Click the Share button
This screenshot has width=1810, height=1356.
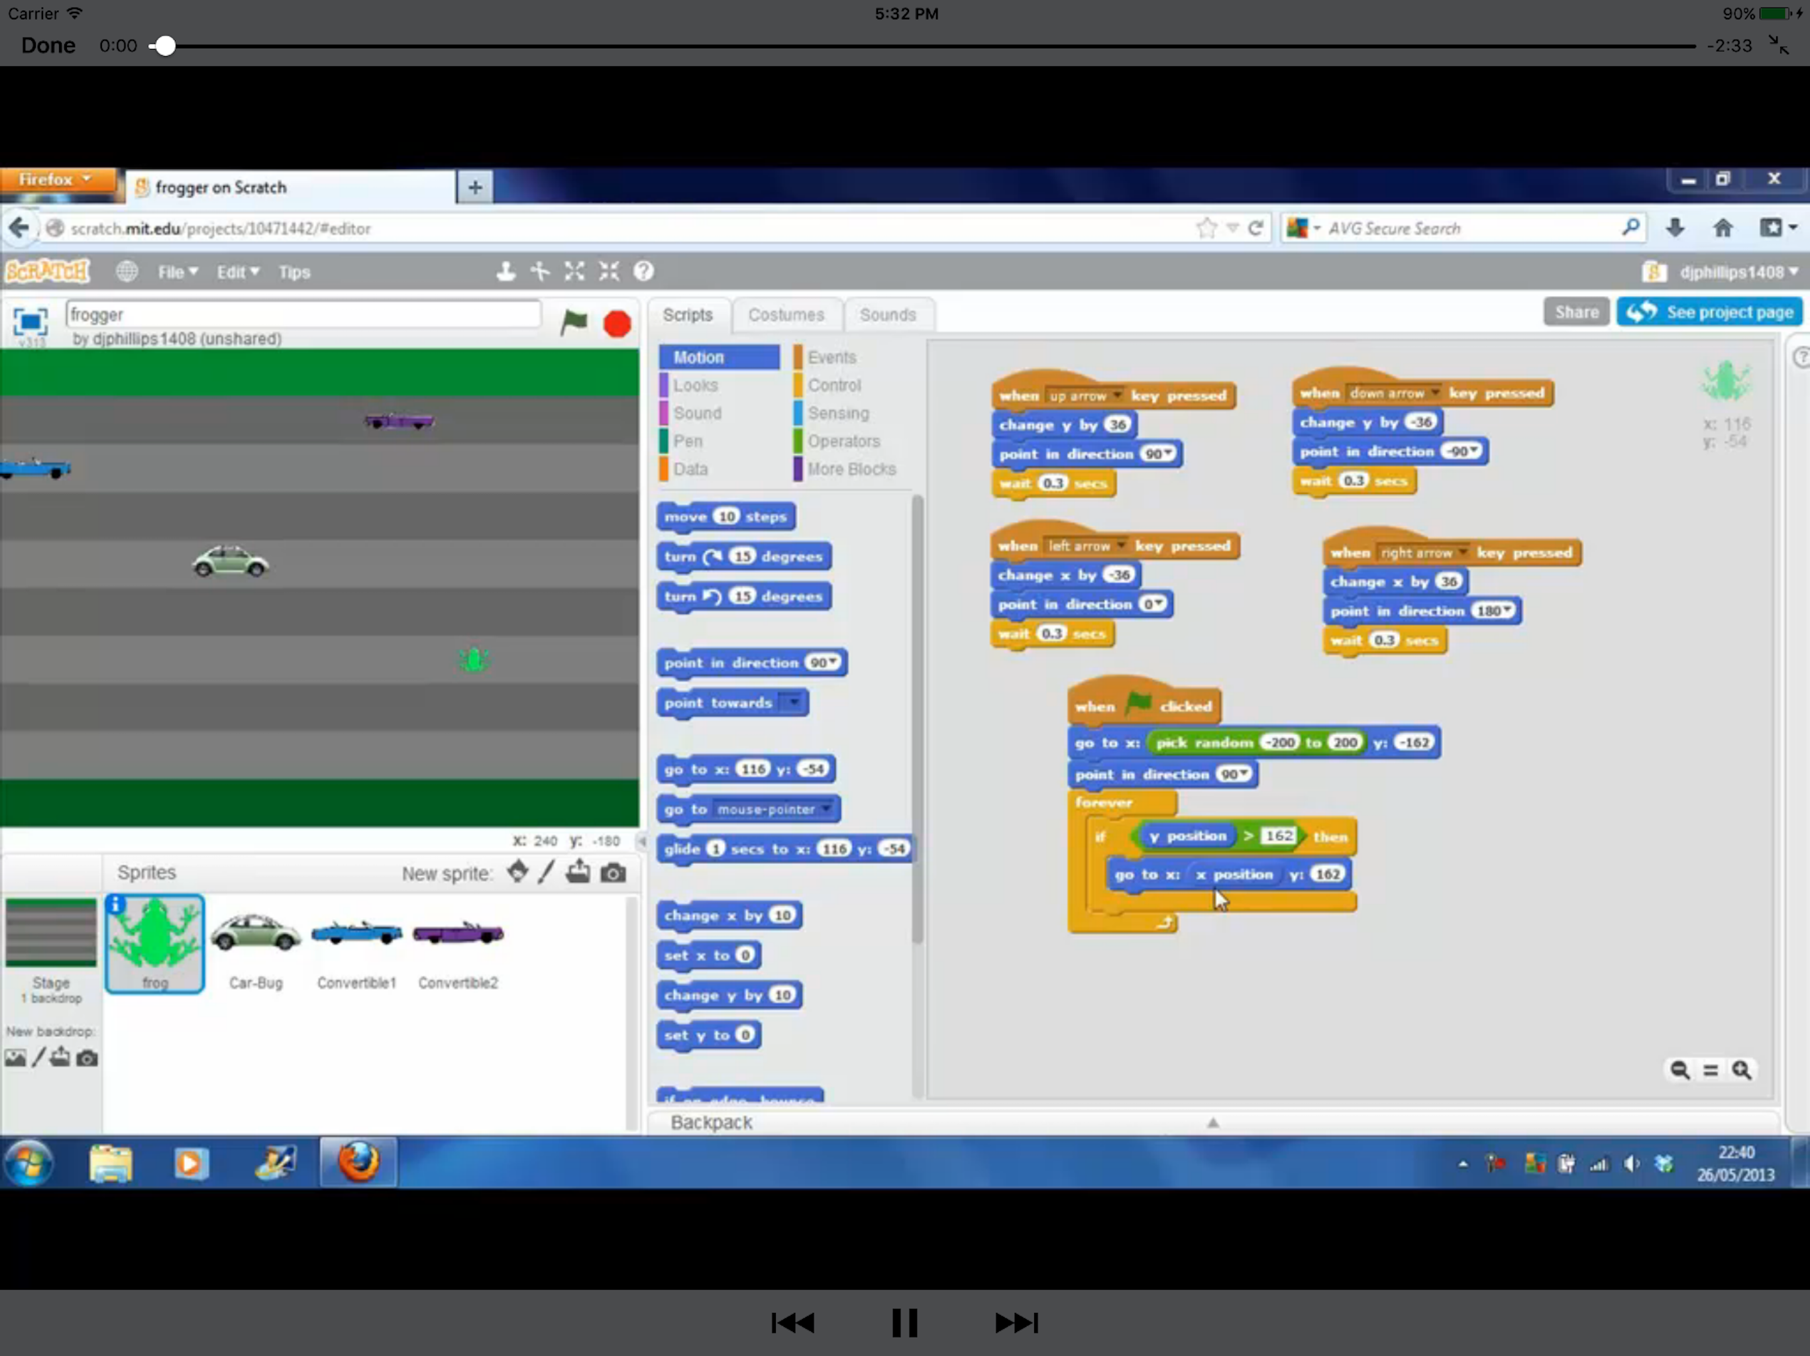click(1576, 313)
